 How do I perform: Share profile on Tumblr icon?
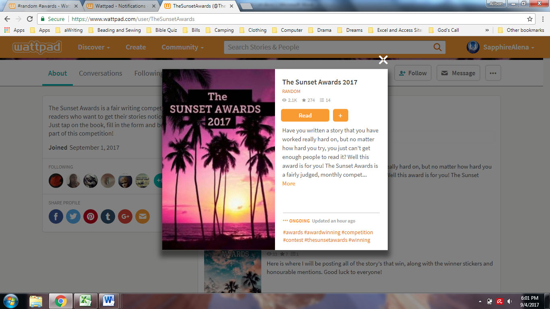coord(108,216)
